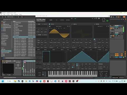Open File Explorer from the taskbar

[15, 81]
